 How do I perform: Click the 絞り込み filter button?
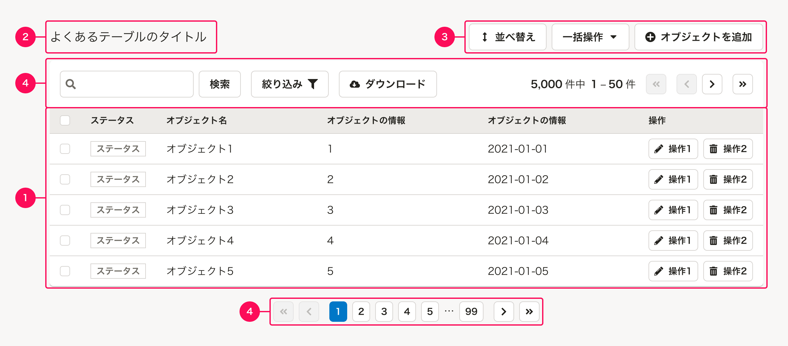click(x=290, y=84)
